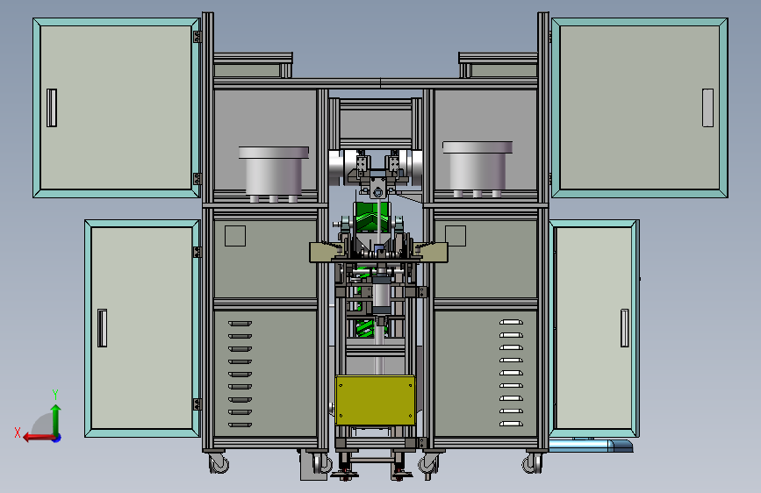Select the green hopper part in the center mechanism
This screenshot has height=493, width=761.
pos(372,218)
